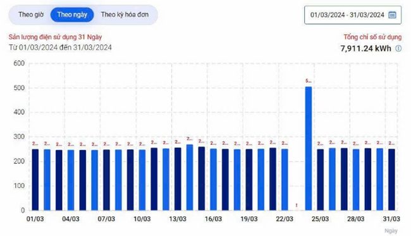Click the 25/03 x-axis label

321,219
